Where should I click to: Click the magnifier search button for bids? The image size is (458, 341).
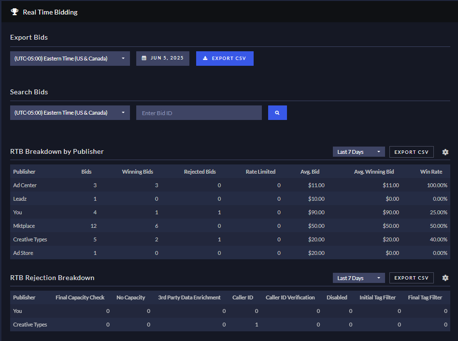277,113
